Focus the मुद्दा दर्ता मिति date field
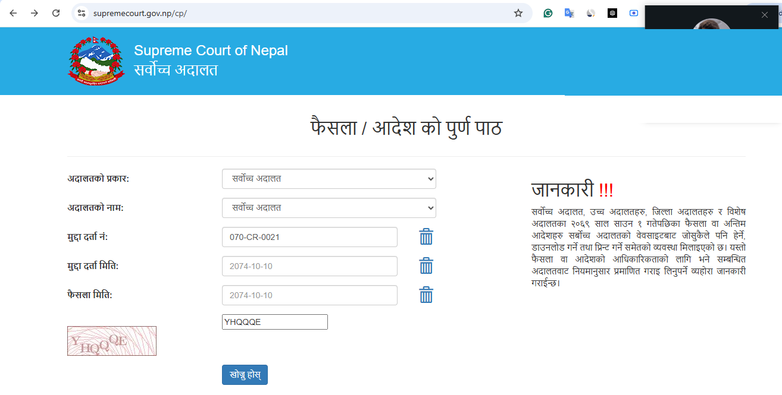Screen dimensions: 782x395 pos(309,266)
